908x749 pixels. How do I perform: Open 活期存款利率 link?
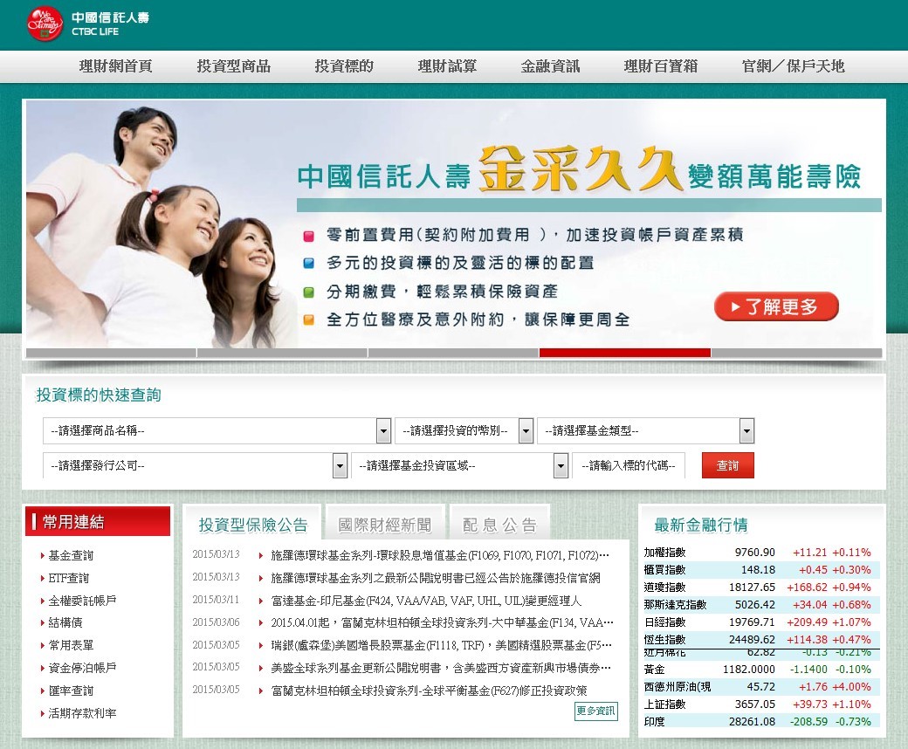pos(82,713)
